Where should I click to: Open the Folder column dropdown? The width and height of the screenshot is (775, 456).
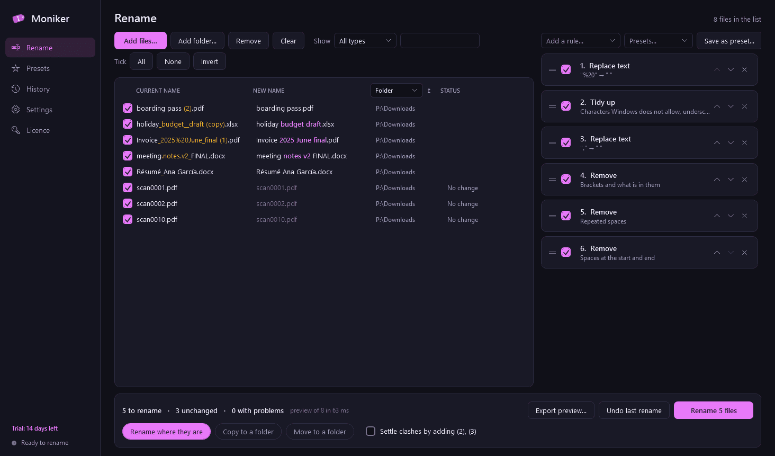[396, 91]
